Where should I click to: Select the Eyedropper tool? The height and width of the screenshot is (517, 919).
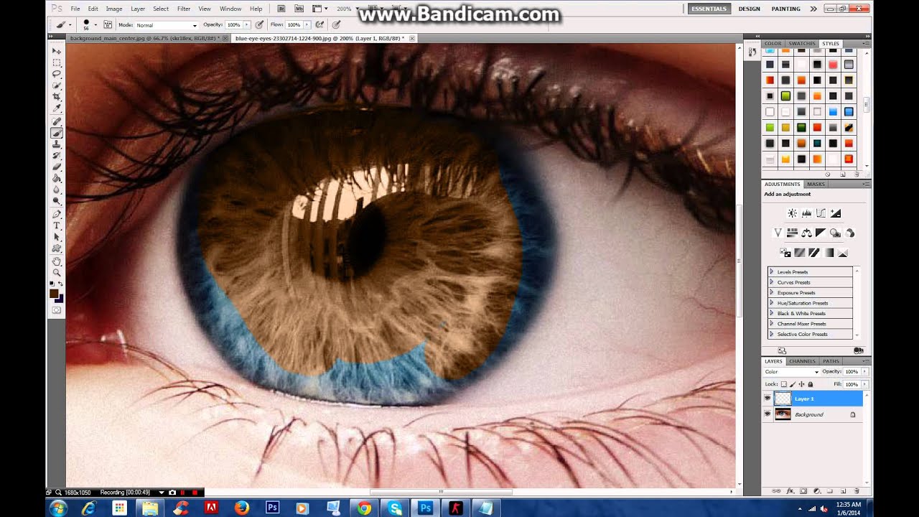point(57,108)
